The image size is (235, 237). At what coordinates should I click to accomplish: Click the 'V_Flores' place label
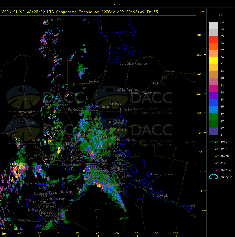(43, 227)
